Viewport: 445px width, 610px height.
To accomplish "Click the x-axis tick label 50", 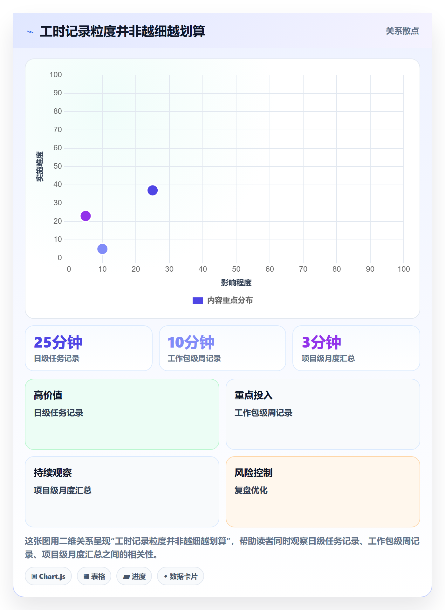I will (236, 269).
